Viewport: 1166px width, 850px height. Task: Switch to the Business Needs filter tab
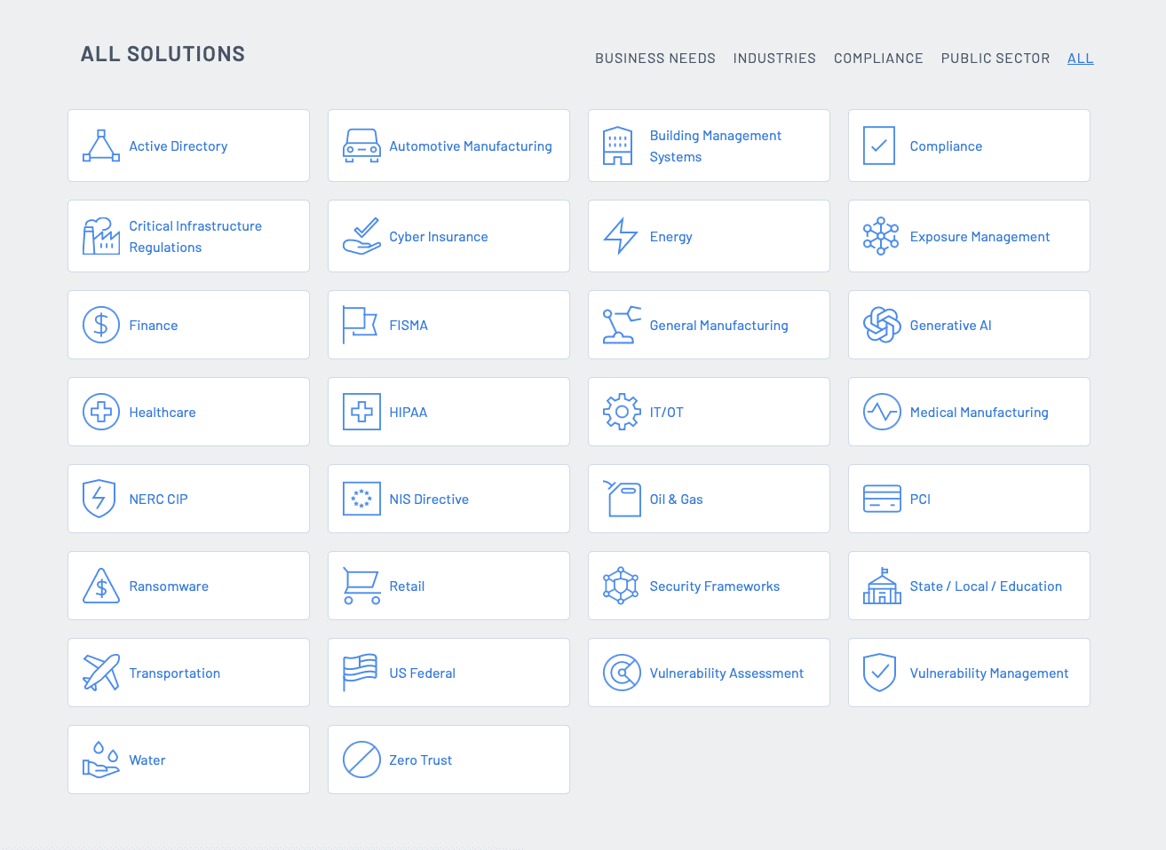coord(654,59)
